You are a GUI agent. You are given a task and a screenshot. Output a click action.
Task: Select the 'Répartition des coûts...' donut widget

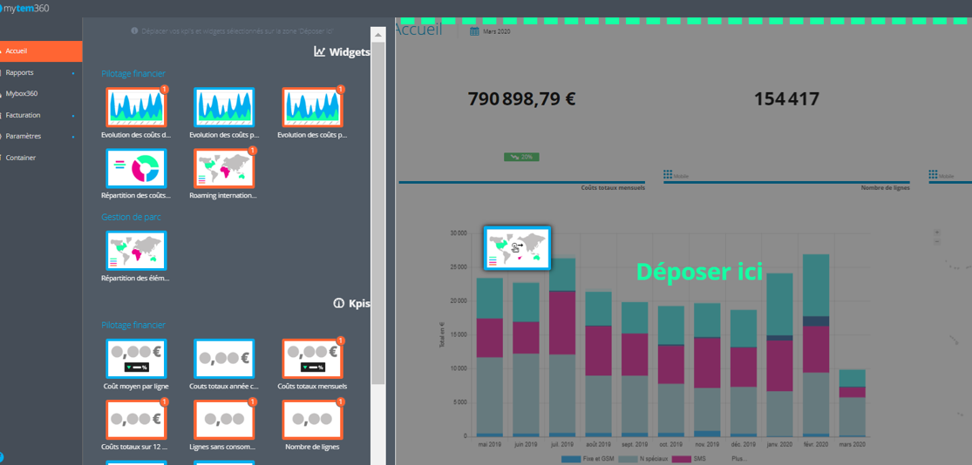coord(136,168)
